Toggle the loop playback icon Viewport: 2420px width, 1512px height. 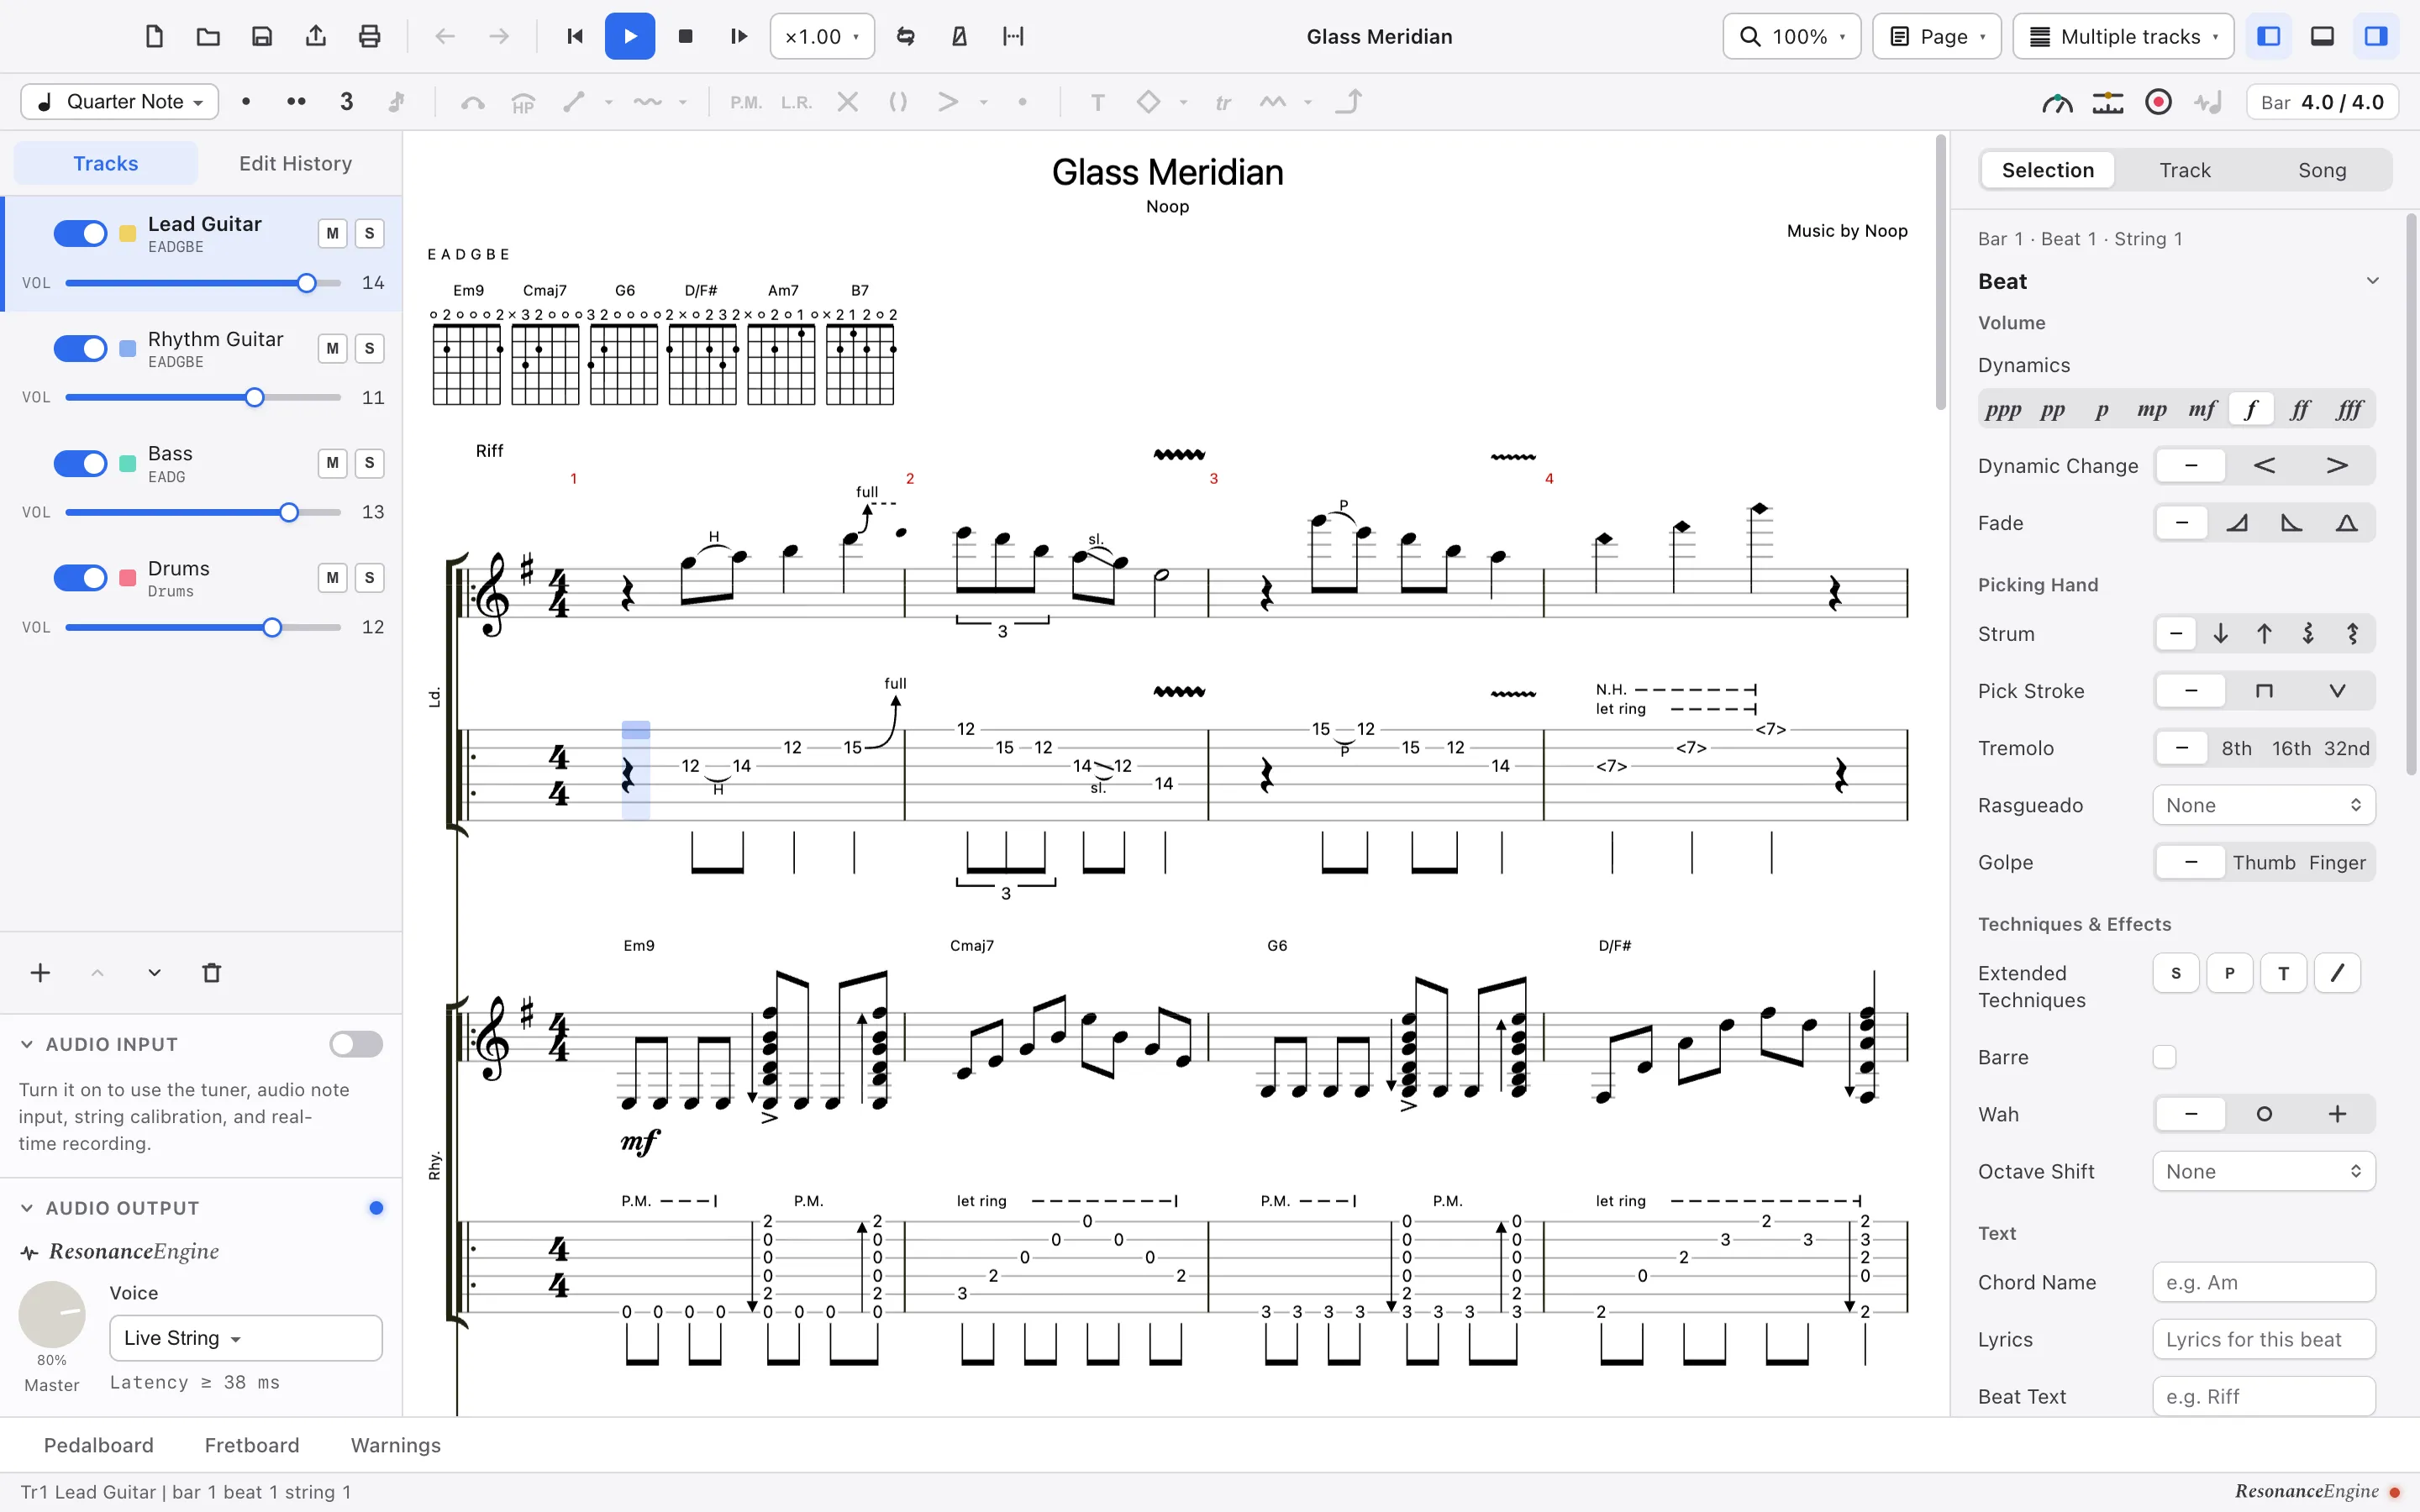coord(905,37)
